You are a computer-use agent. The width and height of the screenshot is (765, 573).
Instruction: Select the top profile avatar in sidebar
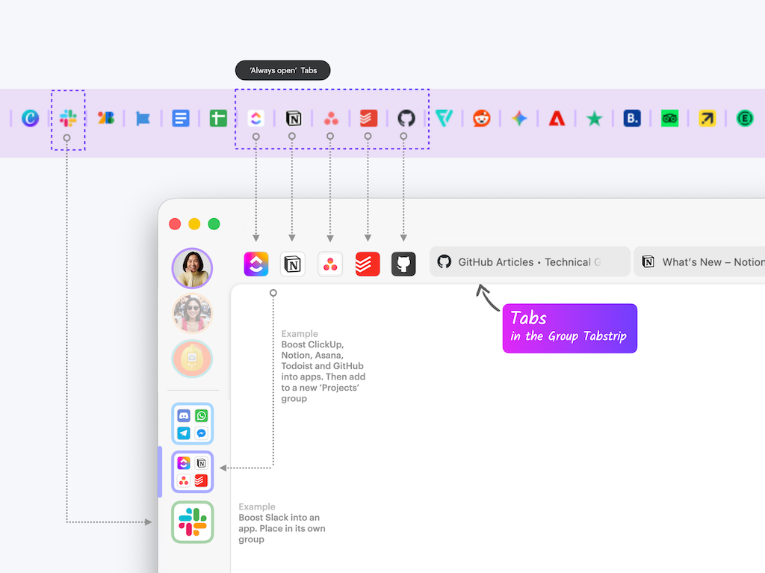[192, 268]
